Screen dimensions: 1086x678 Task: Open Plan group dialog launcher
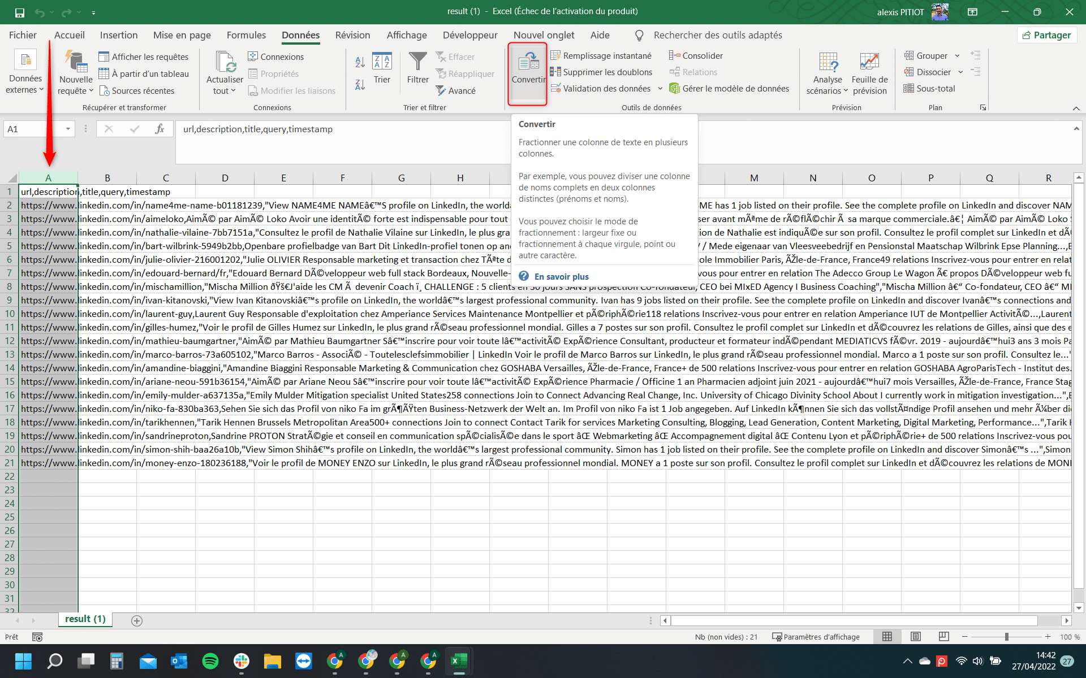click(x=983, y=107)
